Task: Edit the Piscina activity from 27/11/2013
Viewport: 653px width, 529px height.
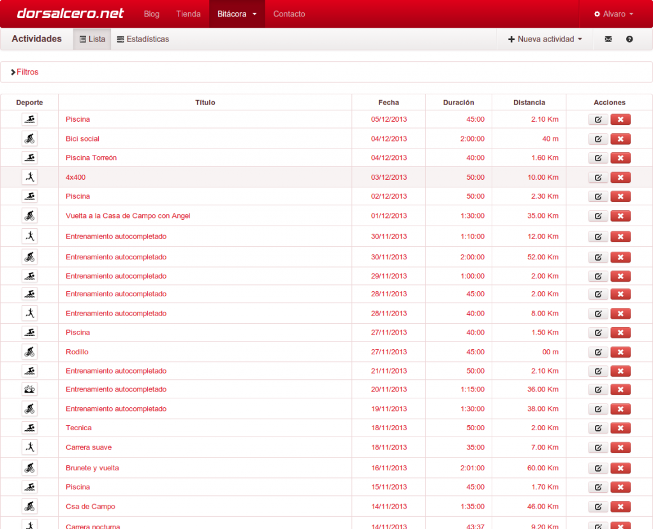Action: point(598,333)
